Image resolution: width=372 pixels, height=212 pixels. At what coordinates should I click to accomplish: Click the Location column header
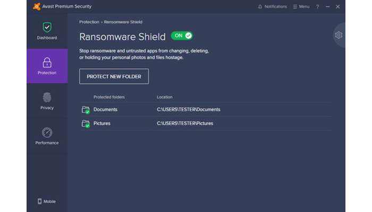165,97
